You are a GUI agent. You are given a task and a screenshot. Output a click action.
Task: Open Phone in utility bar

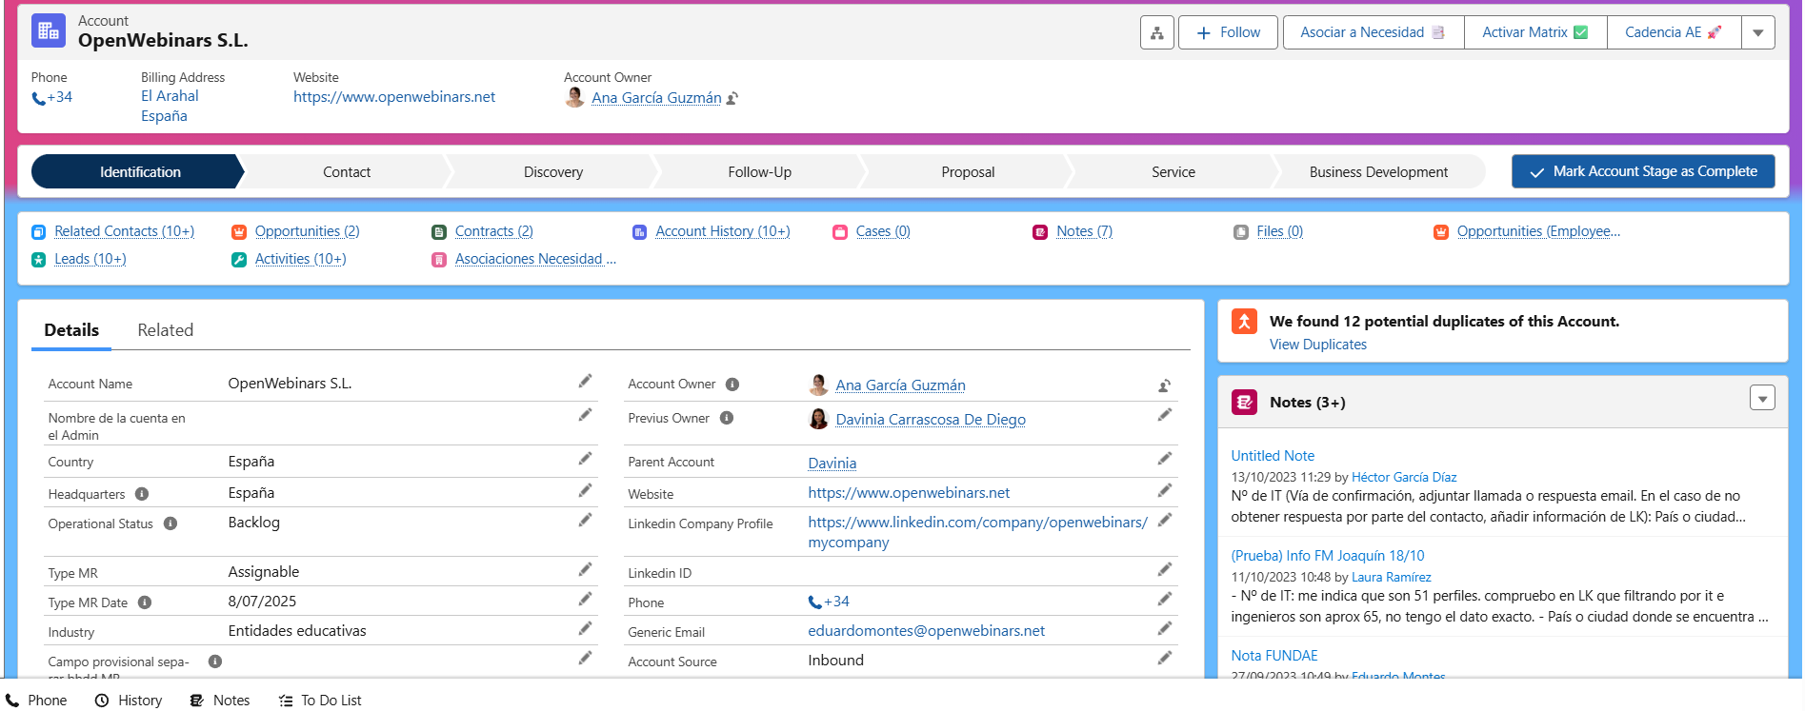[x=36, y=701]
